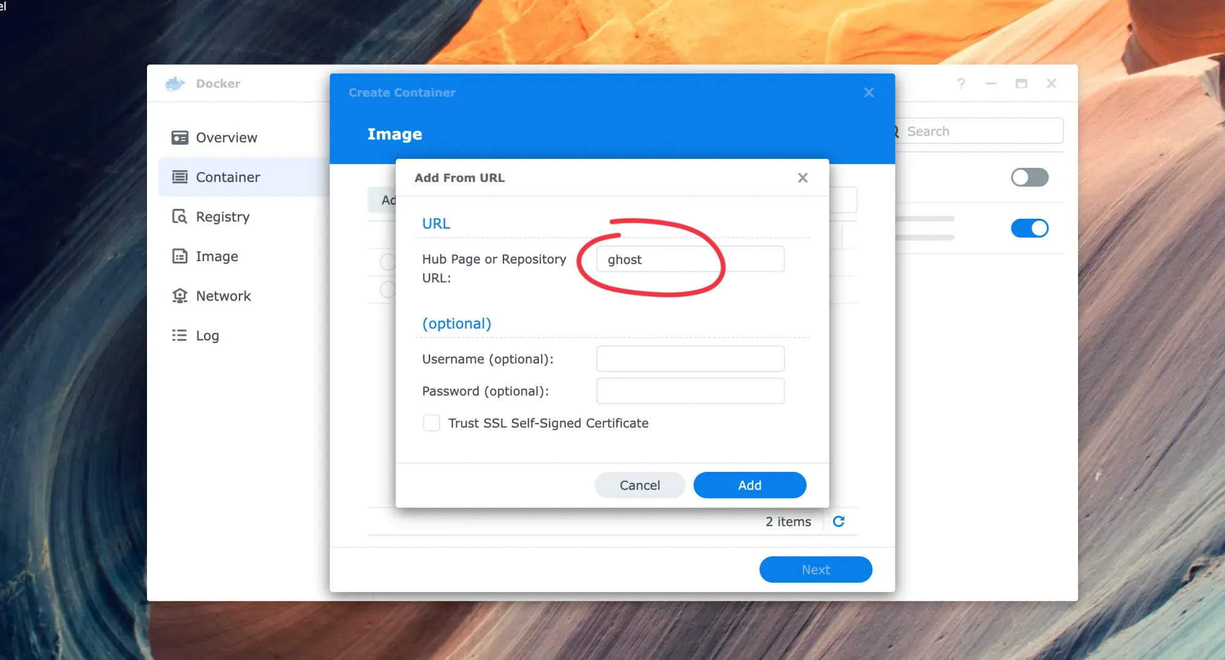Click Next in Create Container wizard

[x=815, y=569]
